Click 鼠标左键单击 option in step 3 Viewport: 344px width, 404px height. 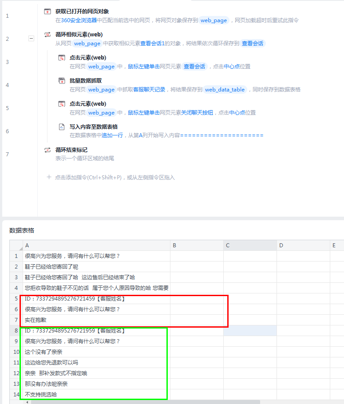tap(144, 67)
